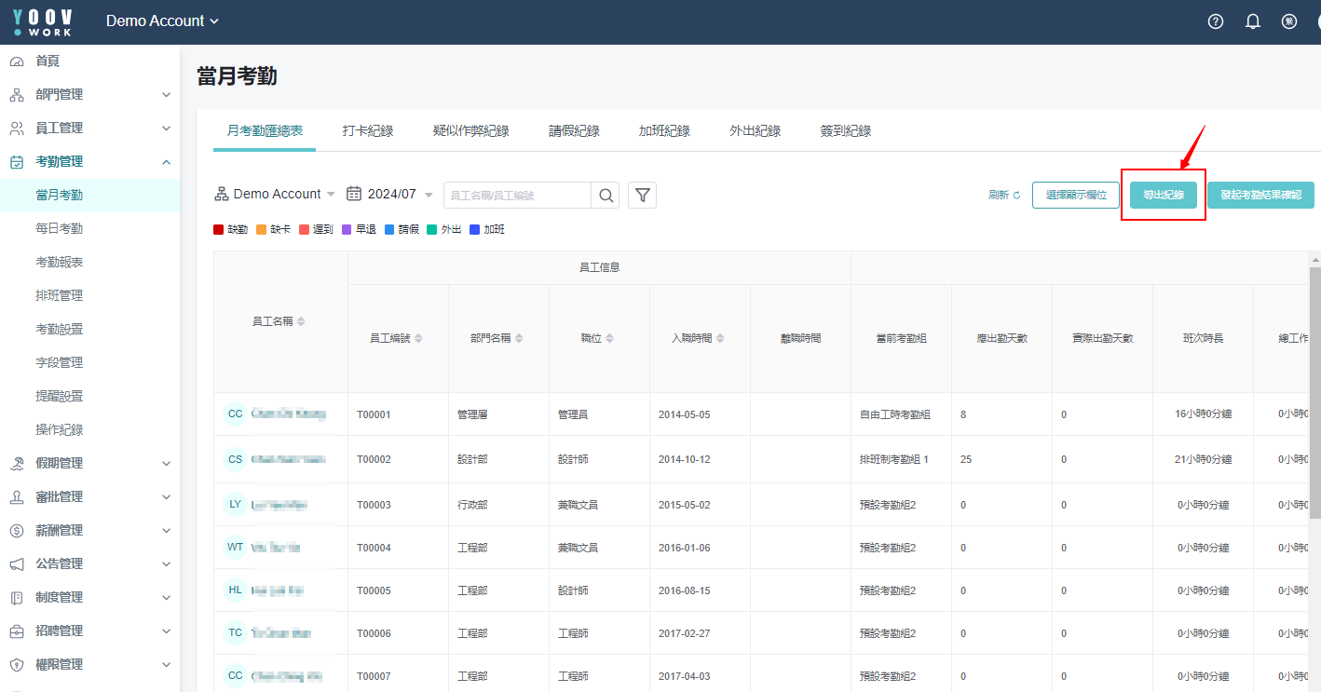This screenshot has width=1321, height=692.
Task: Sort by 員工名稱 column arrows
Action: coord(301,321)
